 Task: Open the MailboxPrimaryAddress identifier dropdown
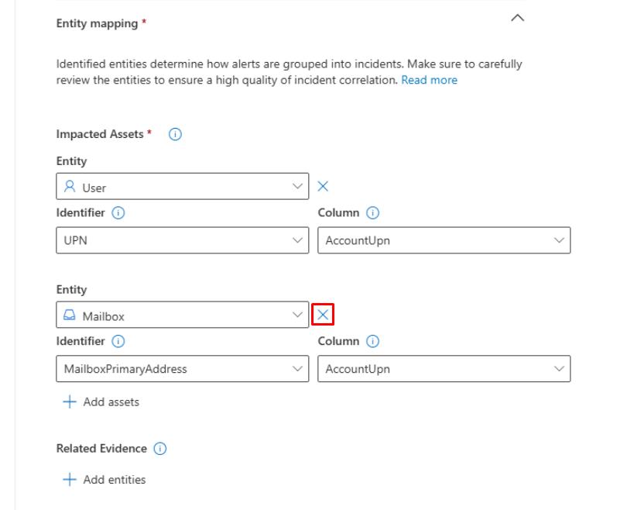click(x=182, y=369)
